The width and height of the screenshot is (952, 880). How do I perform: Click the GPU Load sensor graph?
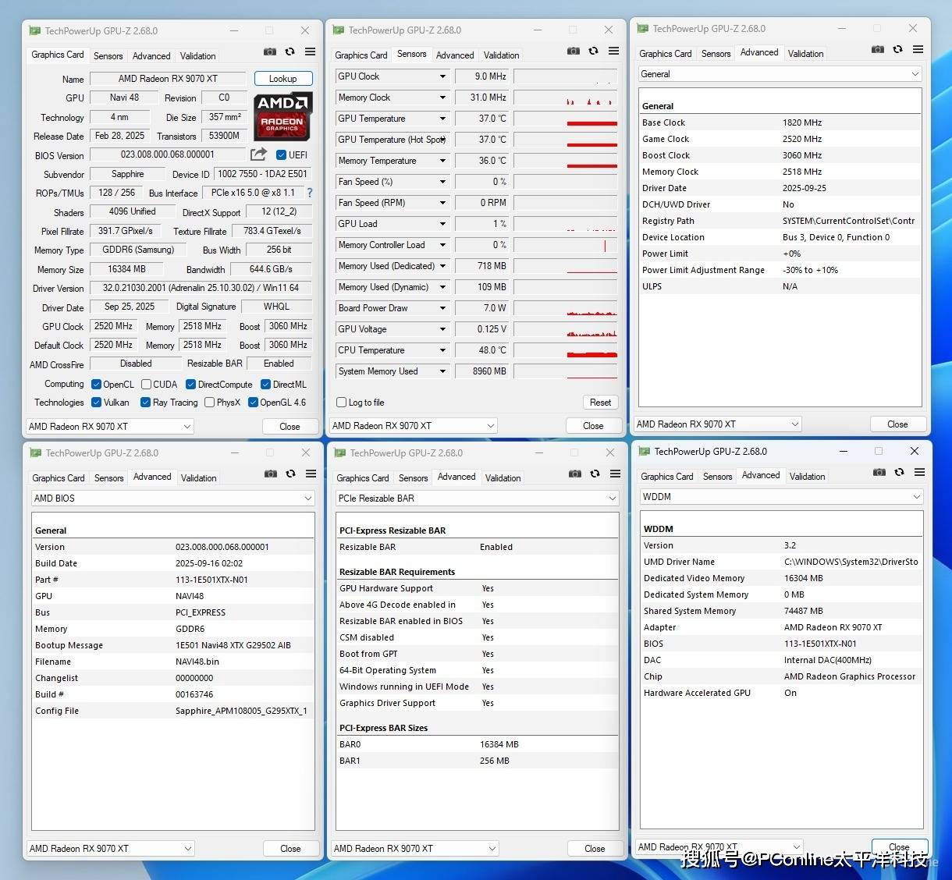click(566, 224)
